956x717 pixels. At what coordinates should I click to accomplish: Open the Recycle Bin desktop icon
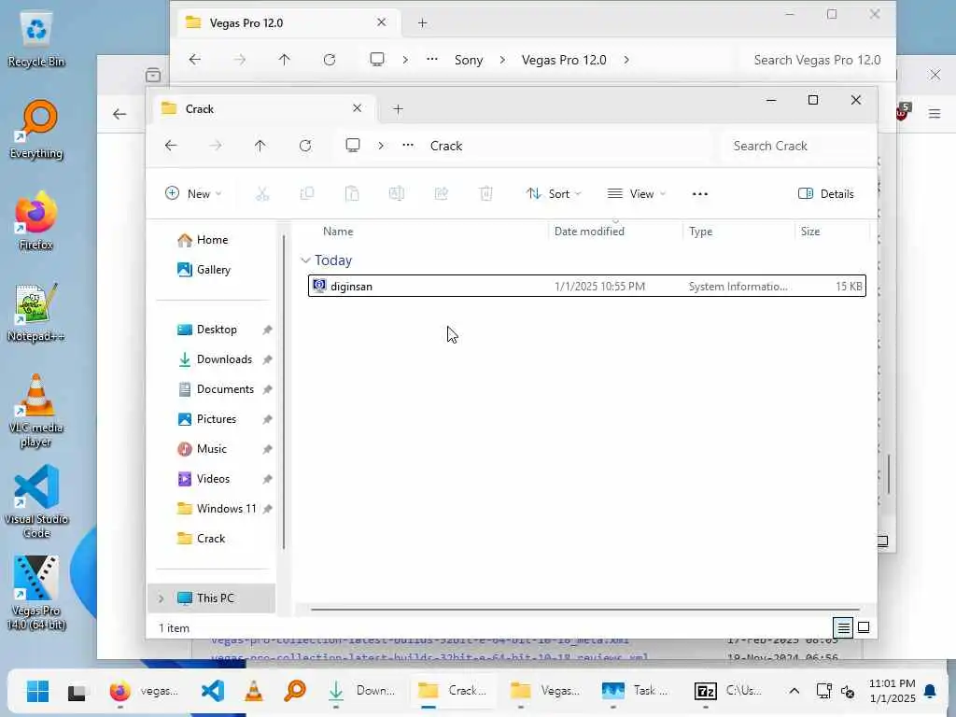tap(36, 39)
